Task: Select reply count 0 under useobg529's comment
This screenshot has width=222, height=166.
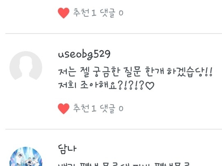Action: pyautogui.click(x=121, y=109)
